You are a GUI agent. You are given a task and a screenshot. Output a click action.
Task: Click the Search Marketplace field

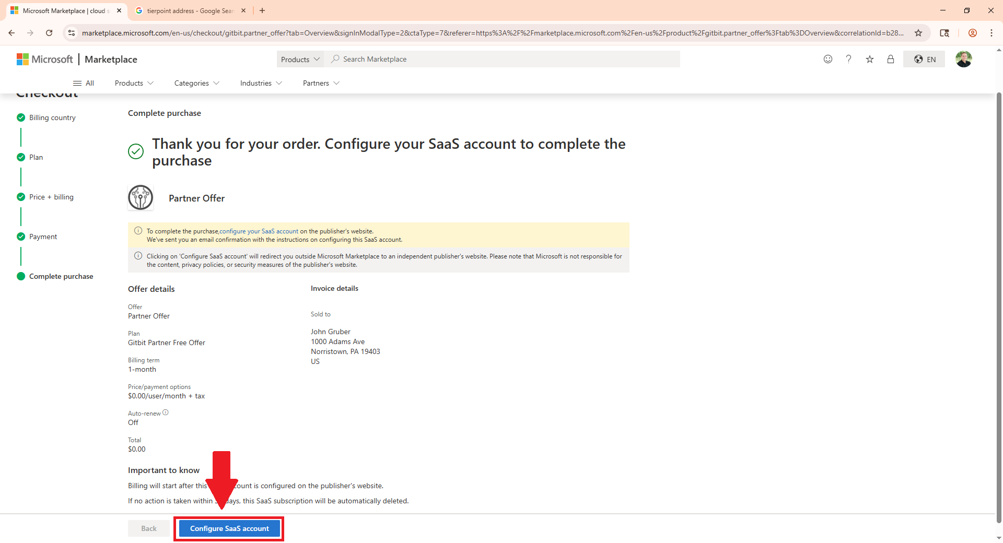coord(502,59)
